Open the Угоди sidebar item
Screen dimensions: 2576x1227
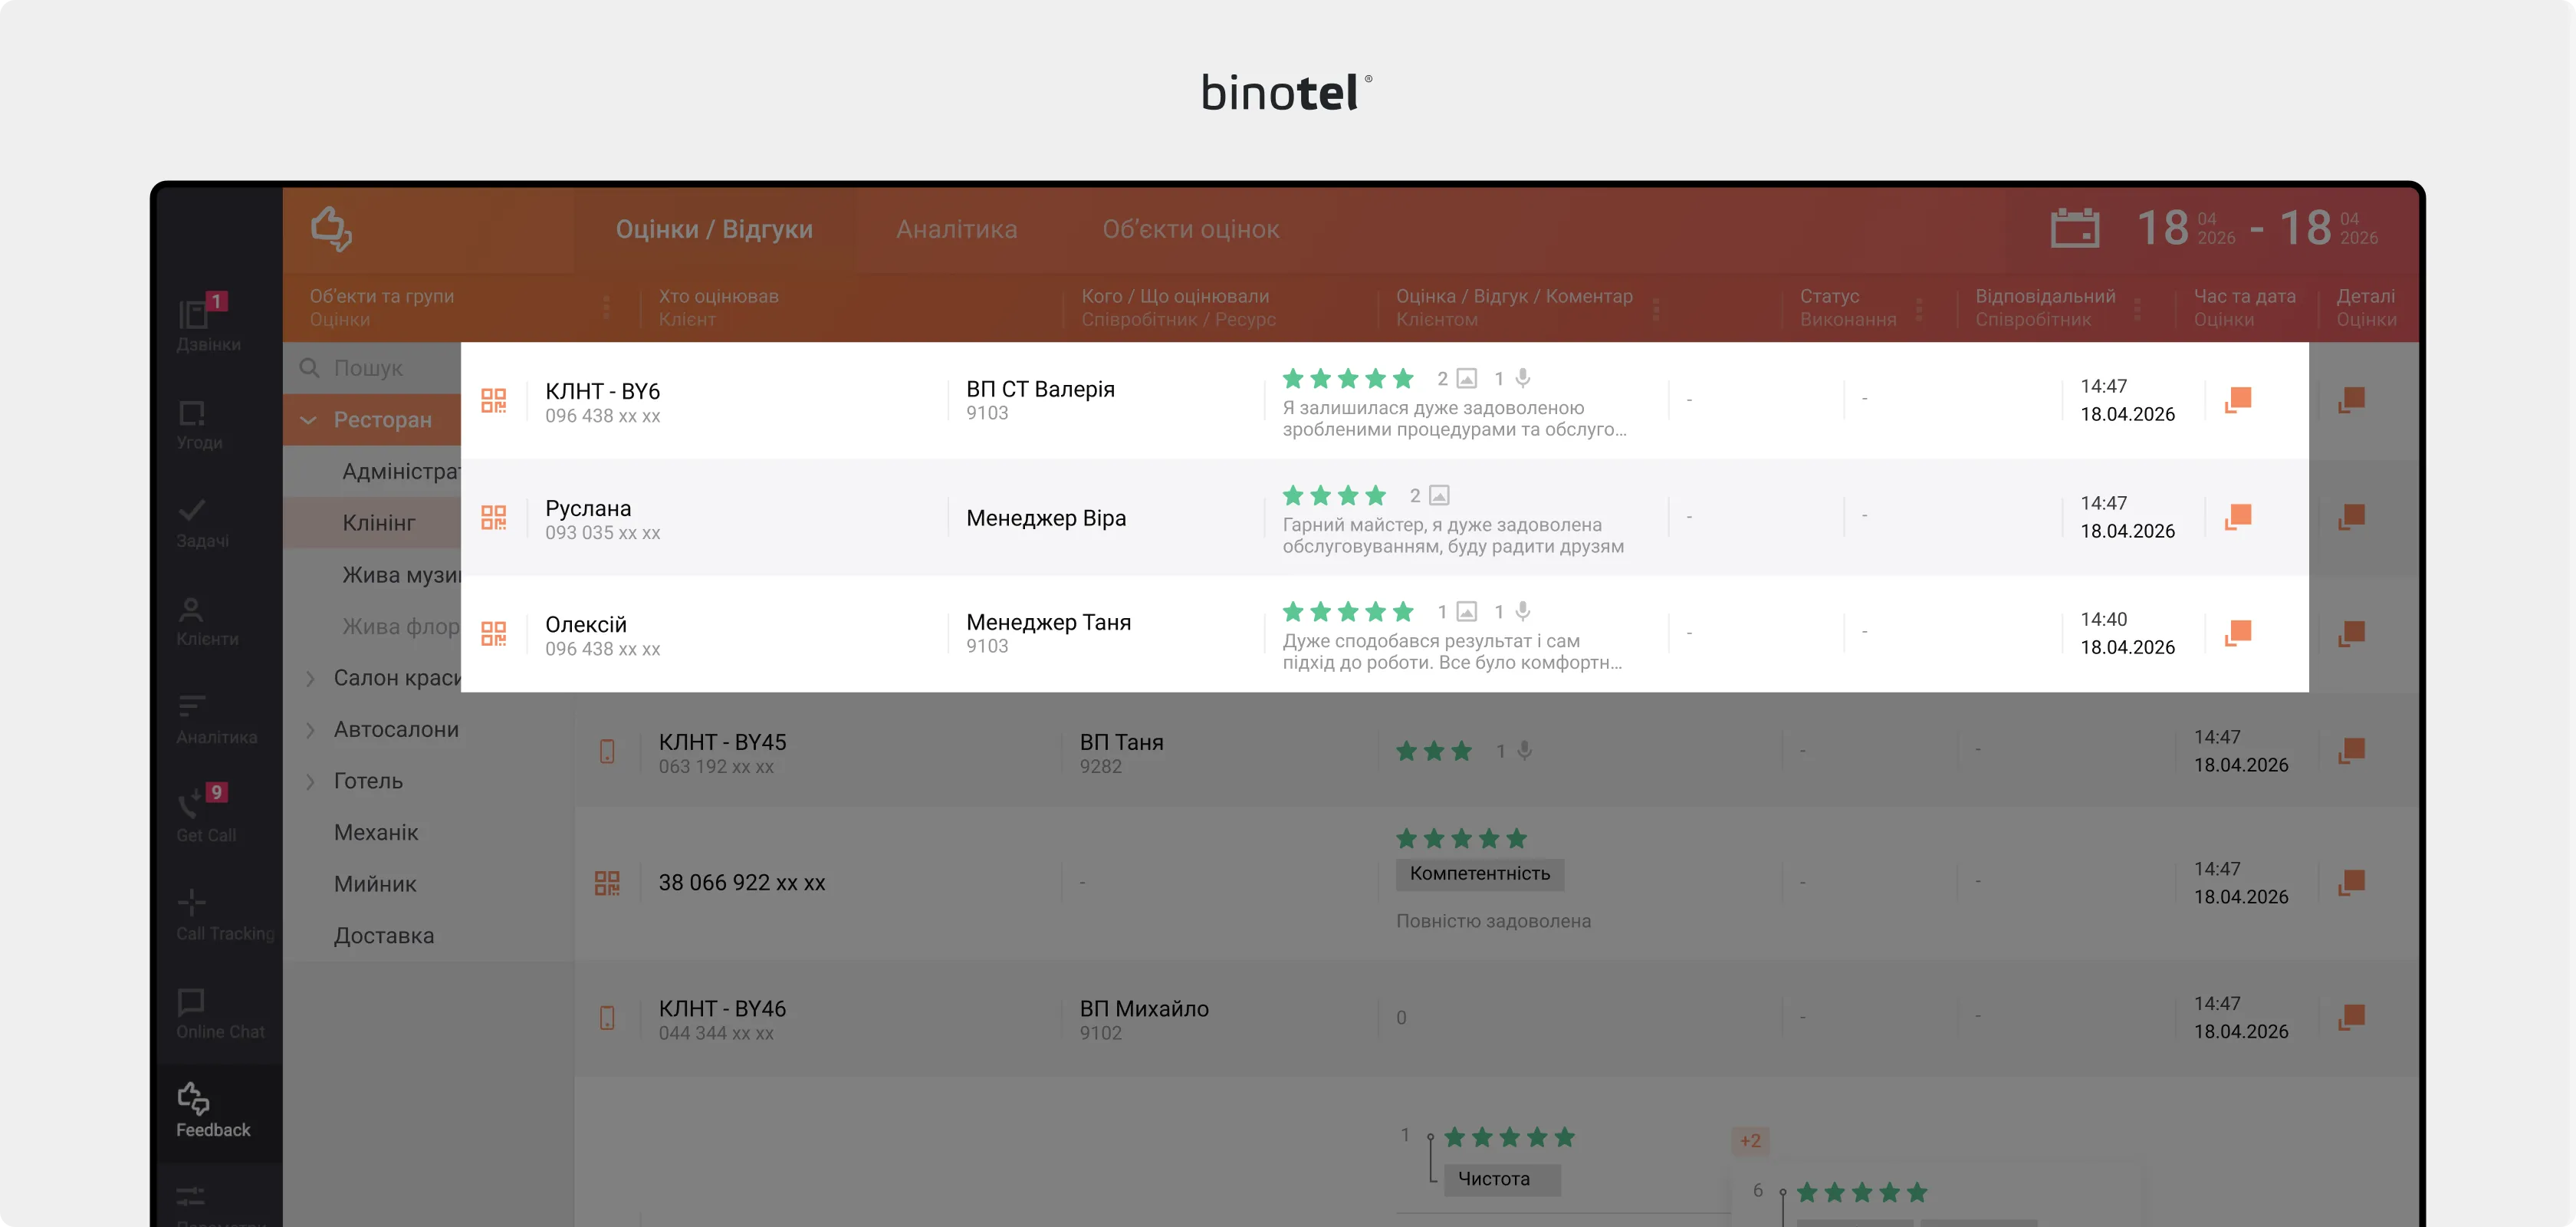click(x=199, y=425)
